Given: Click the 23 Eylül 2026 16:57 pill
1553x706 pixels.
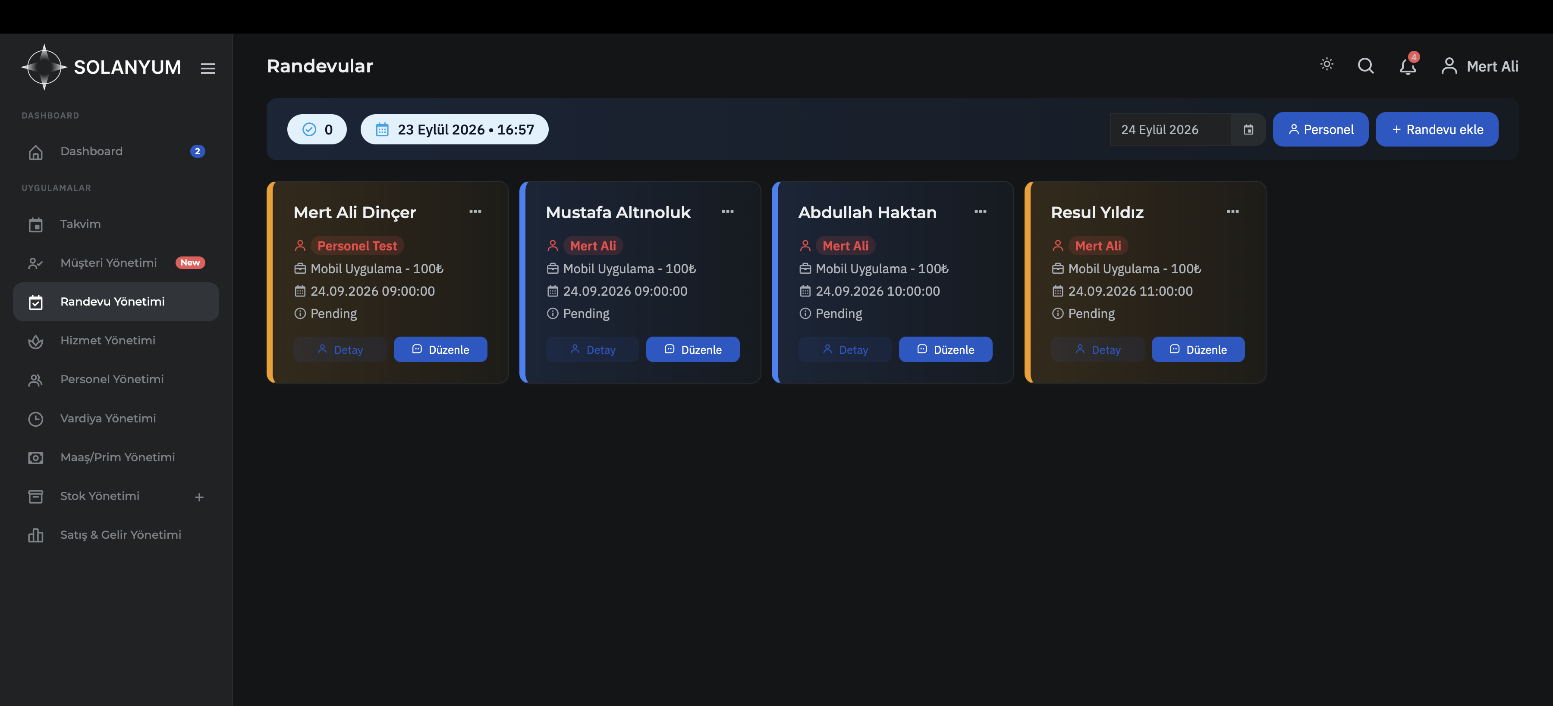Looking at the screenshot, I should tap(454, 129).
